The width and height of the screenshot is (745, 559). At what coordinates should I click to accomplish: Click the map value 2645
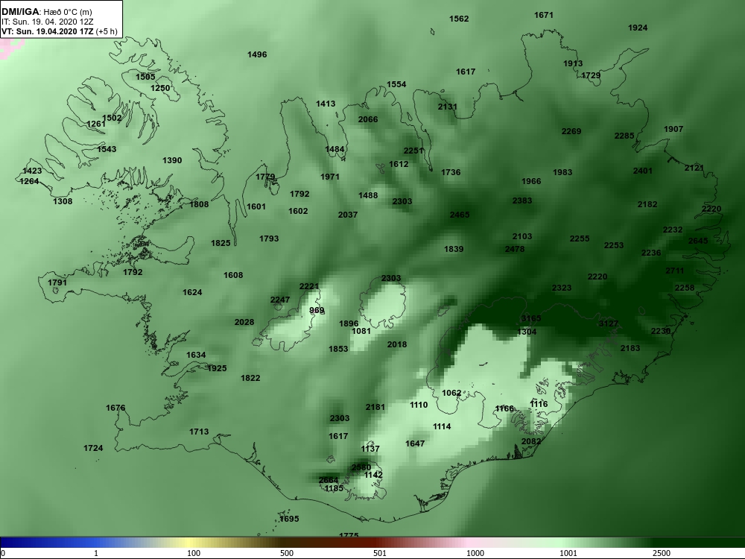(x=698, y=241)
